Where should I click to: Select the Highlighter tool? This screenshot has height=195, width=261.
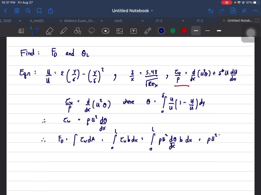pyautogui.click(x=63, y=31)
